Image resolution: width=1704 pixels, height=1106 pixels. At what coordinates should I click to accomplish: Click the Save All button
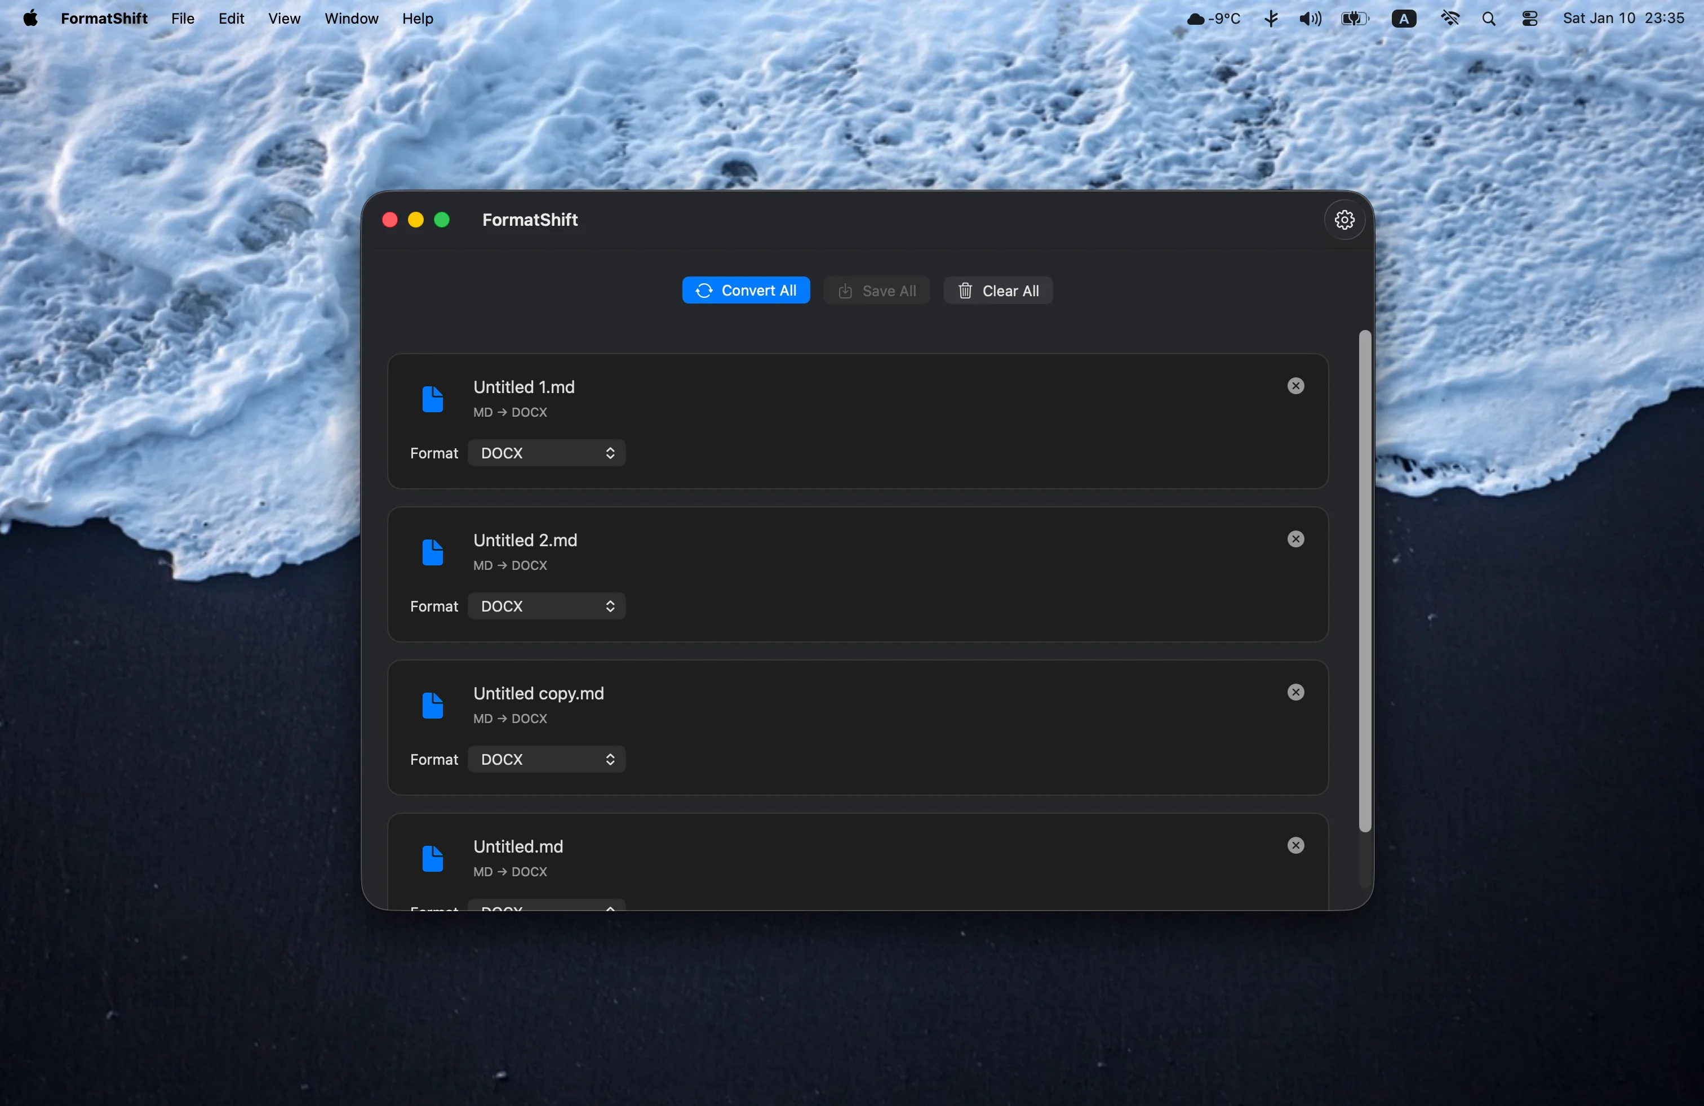[x=876, y=291]
